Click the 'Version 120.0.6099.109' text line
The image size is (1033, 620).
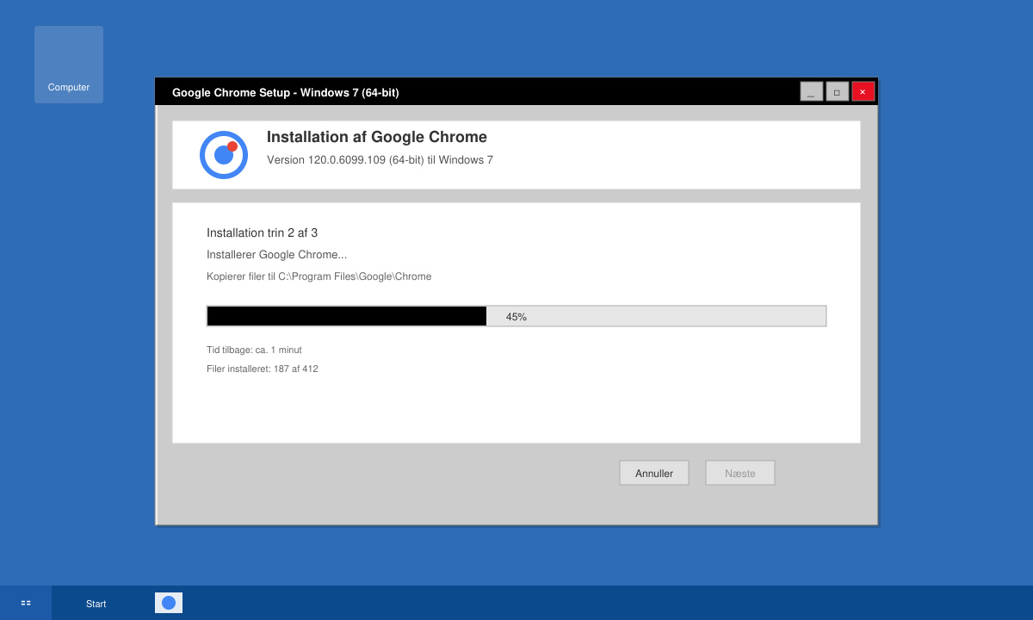[380, 160]
